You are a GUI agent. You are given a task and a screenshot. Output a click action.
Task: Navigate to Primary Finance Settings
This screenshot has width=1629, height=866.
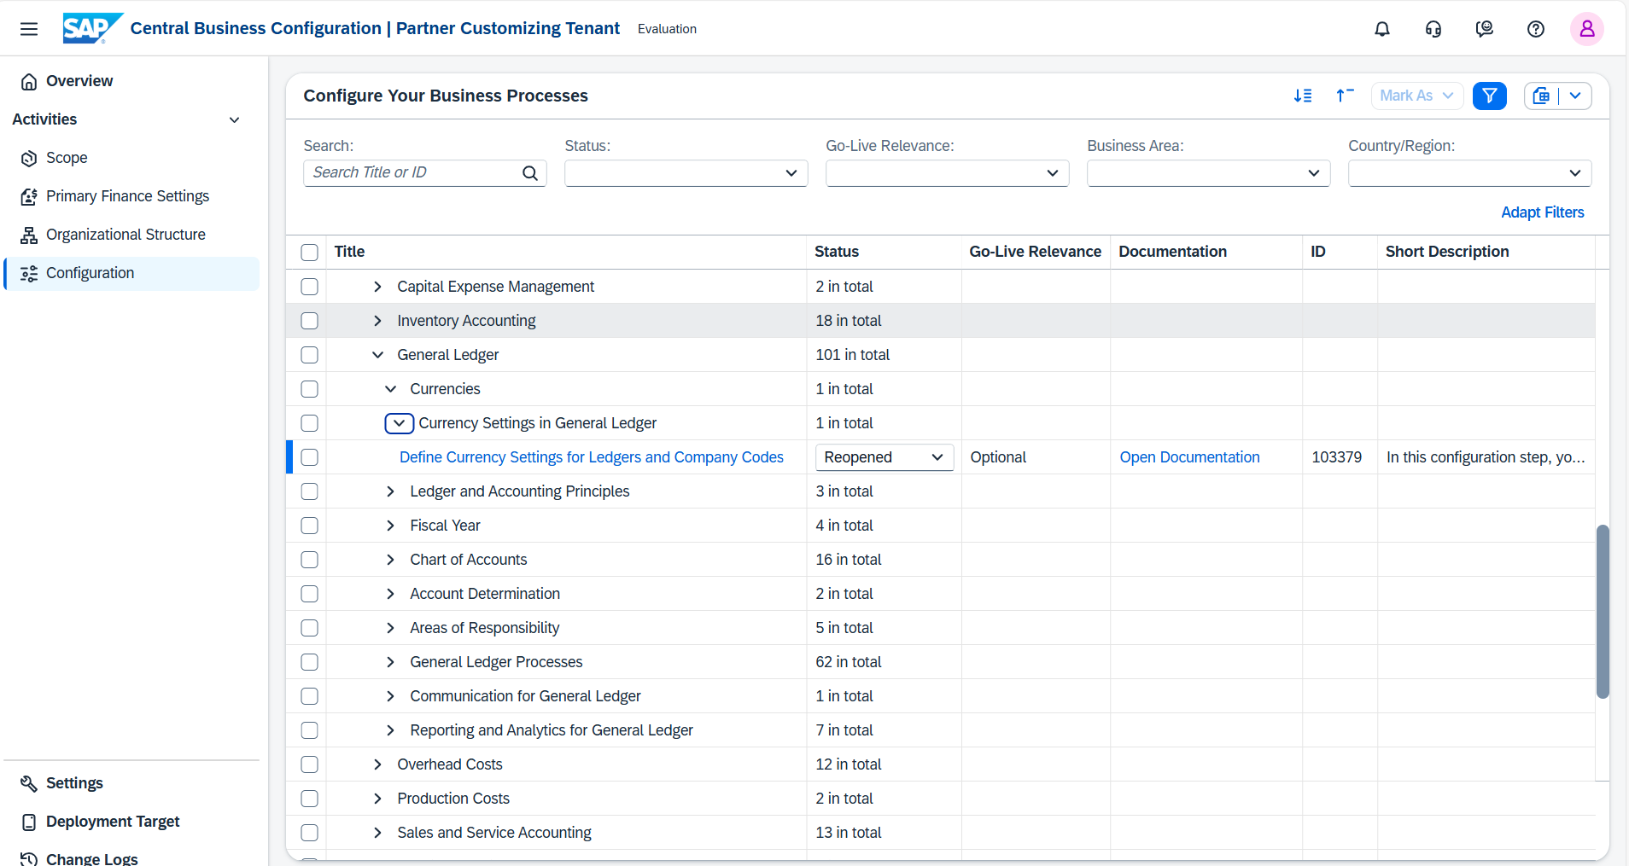(x=127, y=196)
